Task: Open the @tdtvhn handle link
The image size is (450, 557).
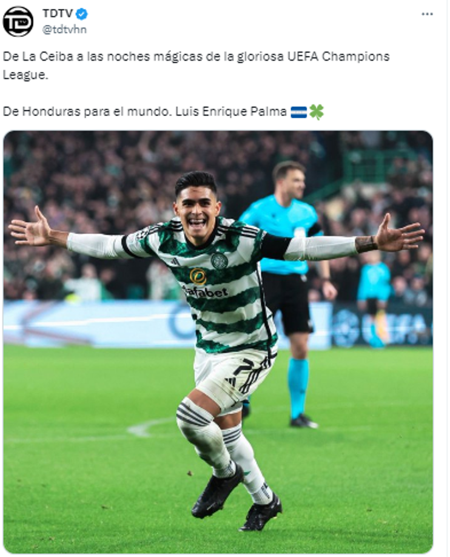Action: pyautogui.click(x=64, y=30)
